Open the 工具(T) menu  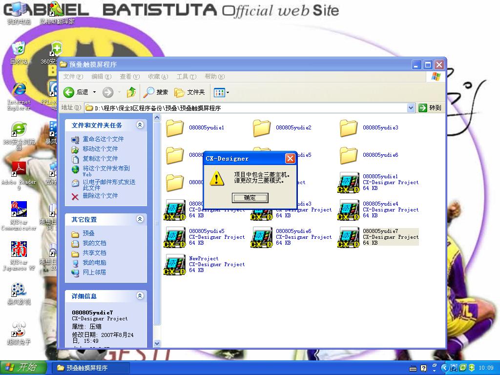tap(186, 77)
